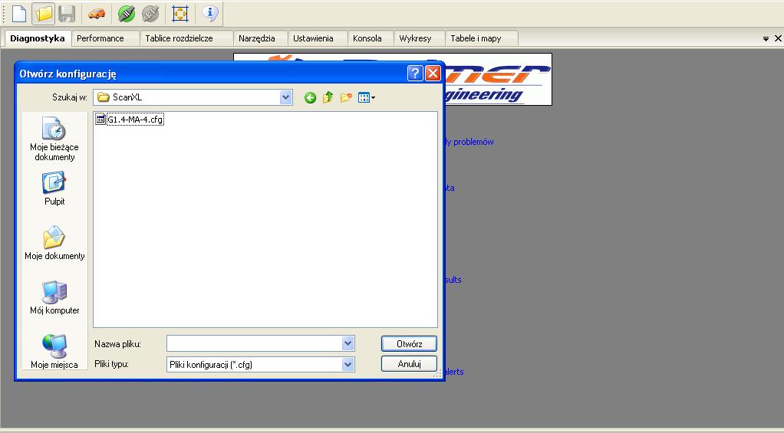Click the tab list dropdown arrow
The image size is (784, 433).
[x=766, y=38]
